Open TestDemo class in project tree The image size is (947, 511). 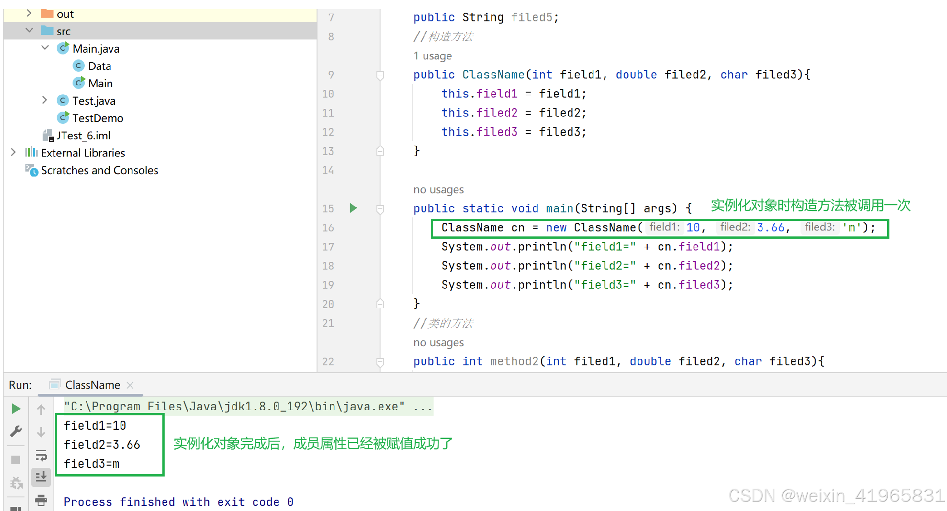point(98,118)
